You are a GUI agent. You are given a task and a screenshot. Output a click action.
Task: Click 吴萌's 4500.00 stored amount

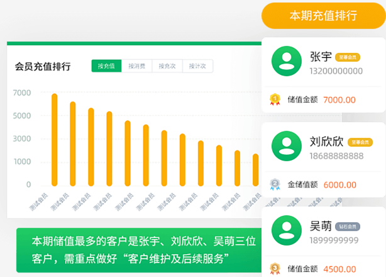point(339,268)
